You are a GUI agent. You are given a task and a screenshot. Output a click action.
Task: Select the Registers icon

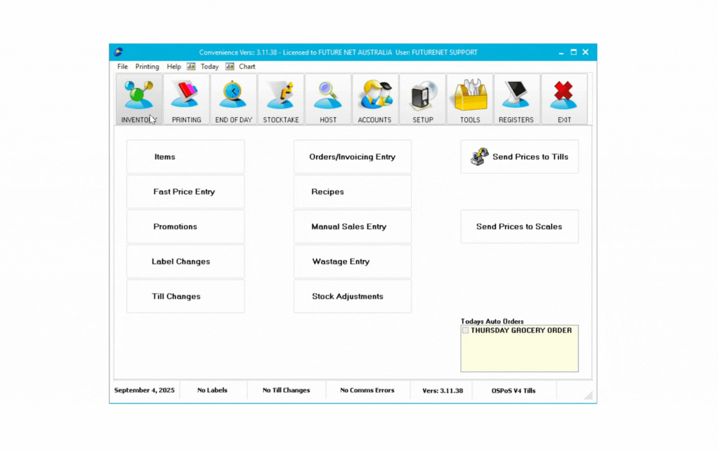coord(517,98)
